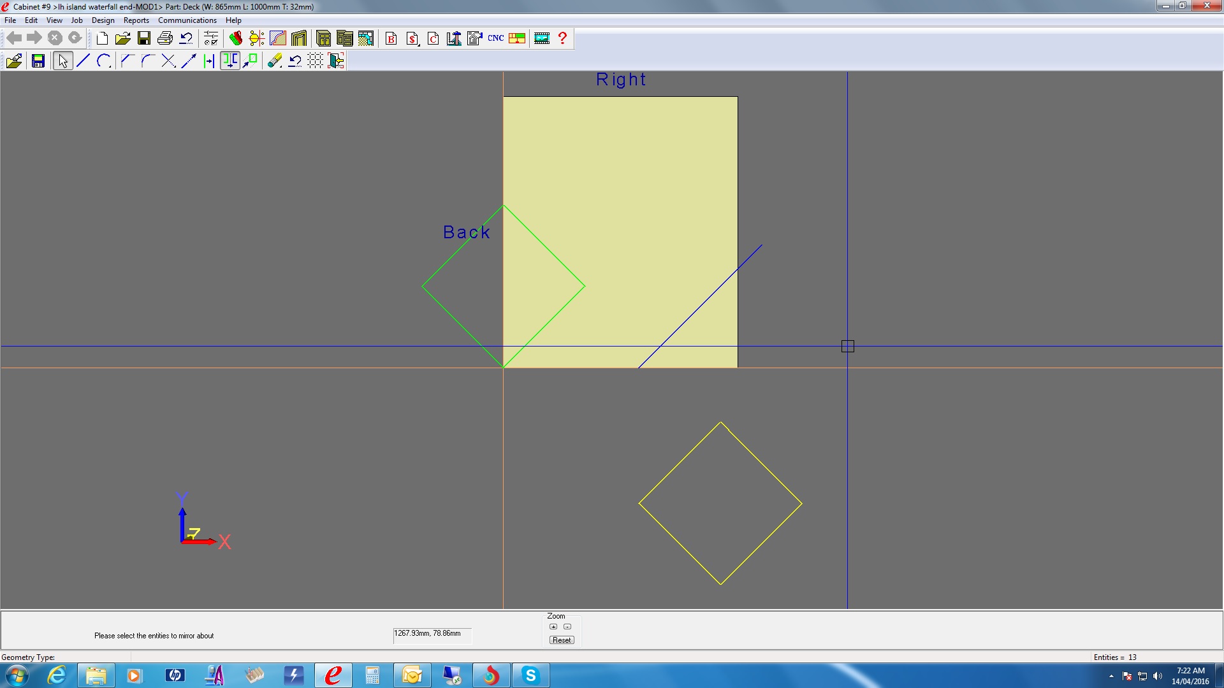Open the Design menu
Screen dimensions: 1224x688
pyautogui.click(x=103, y=20)
